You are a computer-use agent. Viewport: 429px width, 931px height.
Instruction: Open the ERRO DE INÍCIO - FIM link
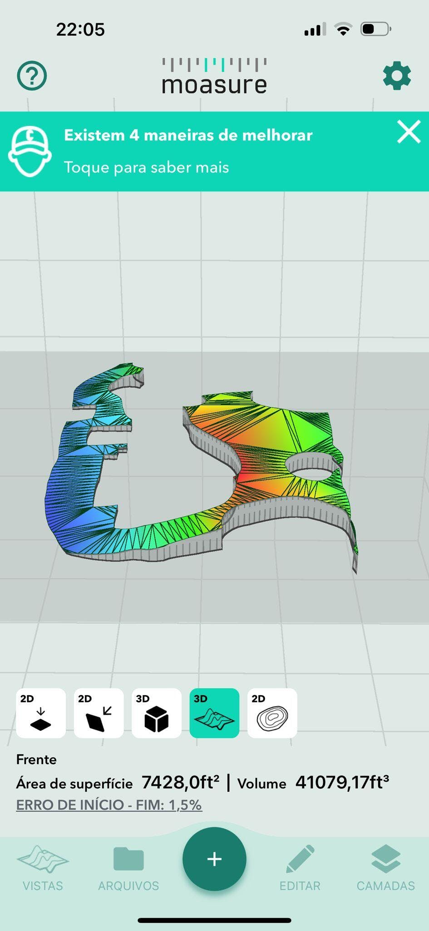pyautogui.click(x=109, y=805)
